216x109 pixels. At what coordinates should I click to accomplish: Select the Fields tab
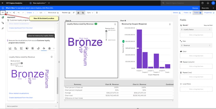point(198,13)
